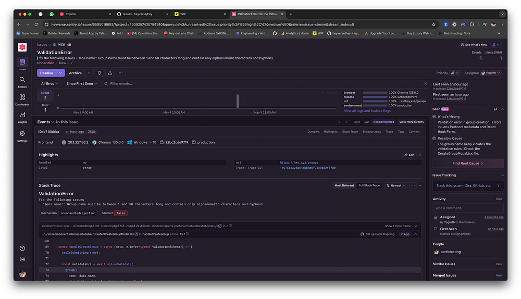Select Full Stack Trace view

click(x=369, y=185)
